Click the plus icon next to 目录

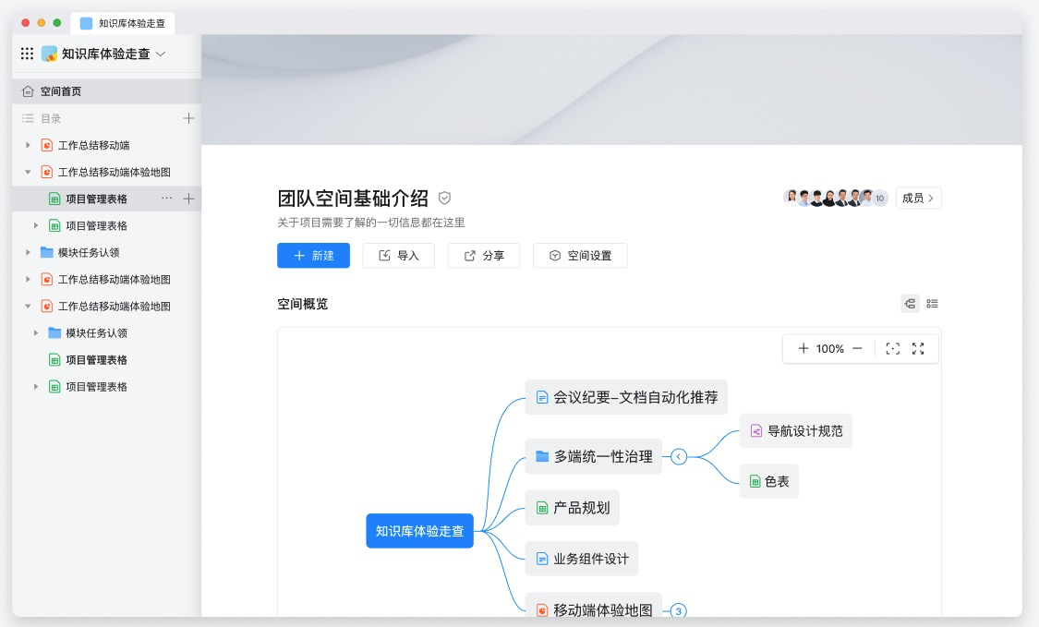click(188, 118)
